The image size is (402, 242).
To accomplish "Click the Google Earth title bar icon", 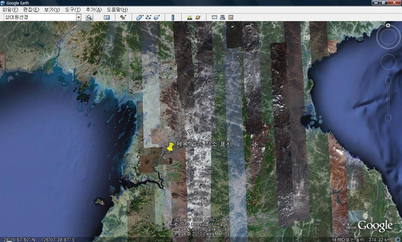I will (3, 3).
